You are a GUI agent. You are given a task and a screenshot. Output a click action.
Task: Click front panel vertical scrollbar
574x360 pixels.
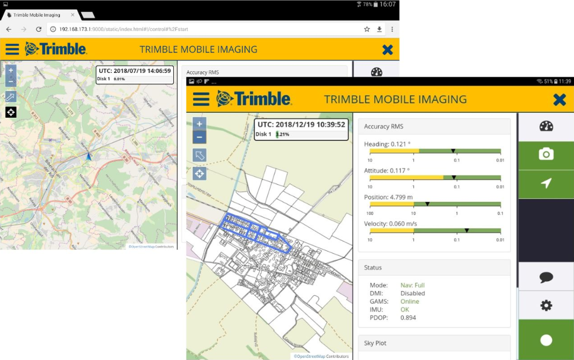pos(518,201)
